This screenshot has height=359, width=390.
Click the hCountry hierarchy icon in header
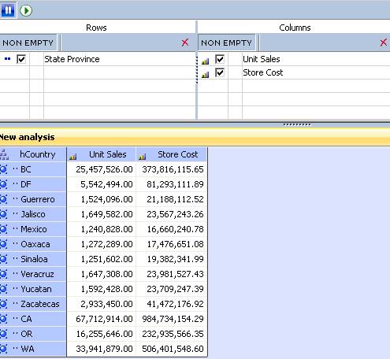point(4,154)
